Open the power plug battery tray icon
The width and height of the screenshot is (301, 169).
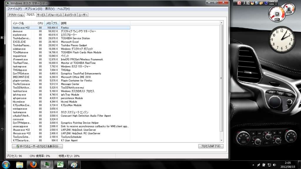point(264,165)
